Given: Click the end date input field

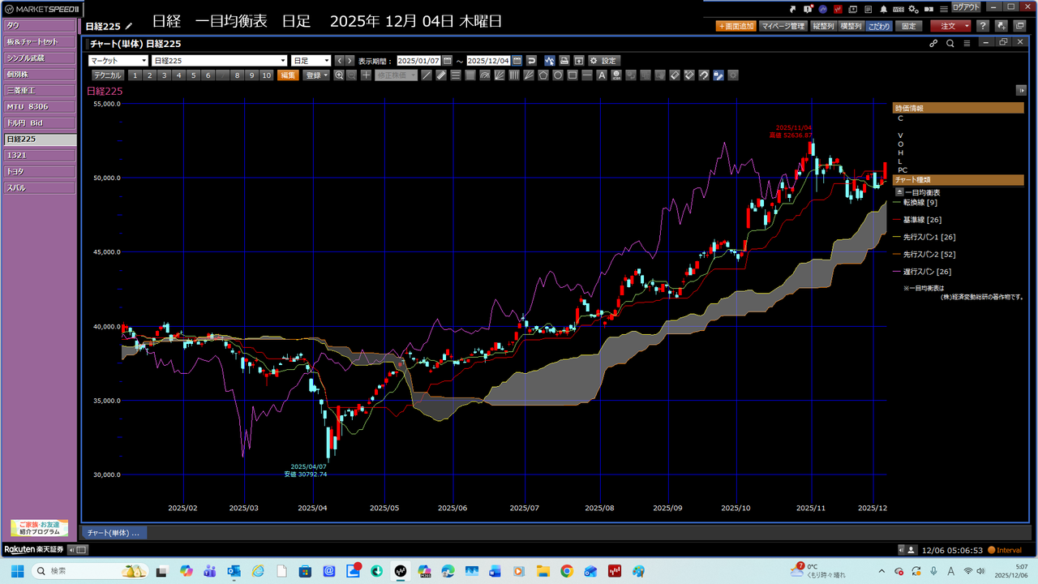Looking at the screenshot, I should click(488, 61).
